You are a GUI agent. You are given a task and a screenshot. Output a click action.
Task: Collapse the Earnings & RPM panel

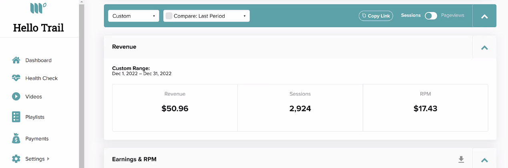[484, 160]
